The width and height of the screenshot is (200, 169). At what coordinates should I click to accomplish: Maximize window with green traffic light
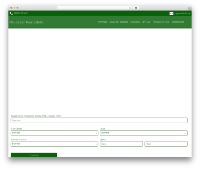[x=18, y=8]
